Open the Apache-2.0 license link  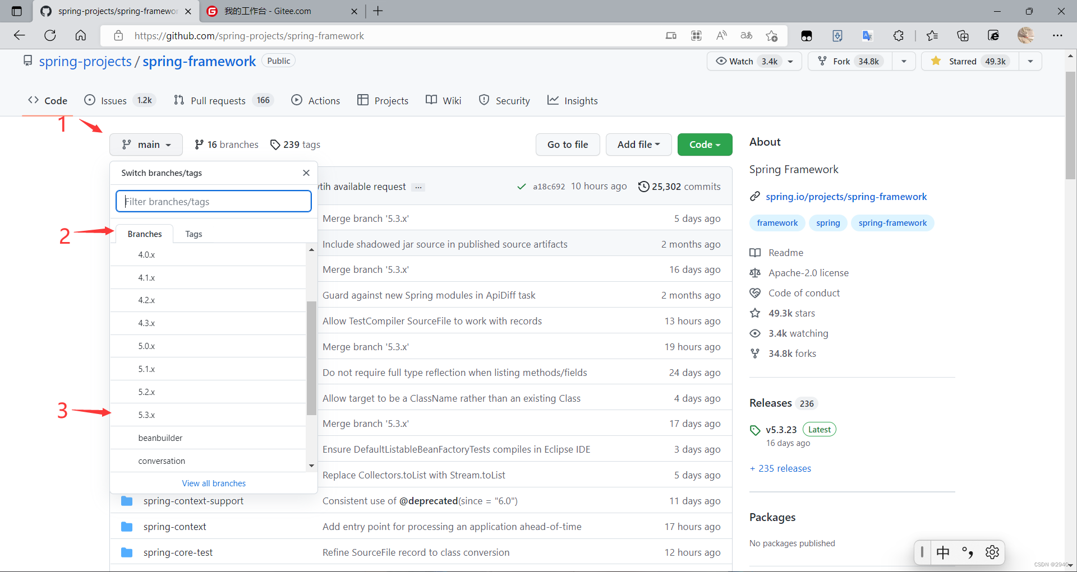point(808,273)
